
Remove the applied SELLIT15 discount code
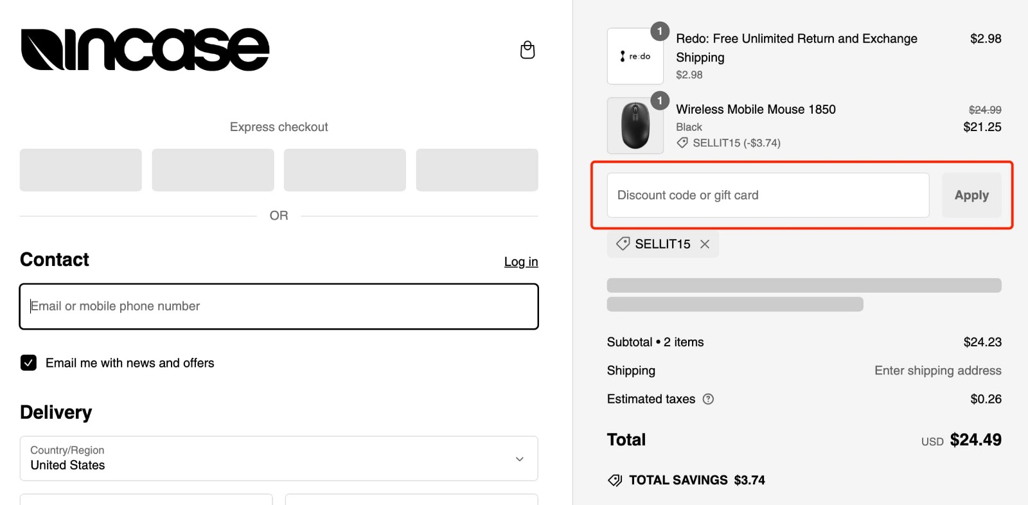click(704, 244)
